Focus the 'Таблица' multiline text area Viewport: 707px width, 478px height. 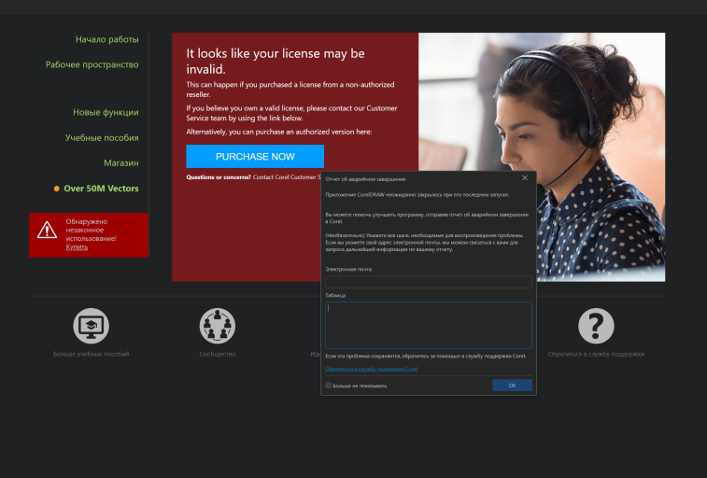pyautogui.click(x=429, y=325)
